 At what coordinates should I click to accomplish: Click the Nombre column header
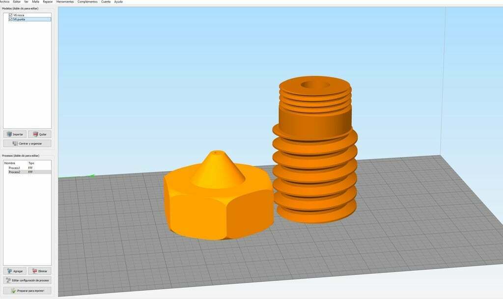10,163
